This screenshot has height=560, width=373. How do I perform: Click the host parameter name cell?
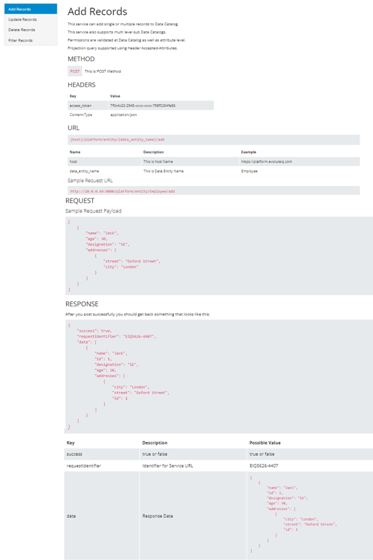point(105,161)
